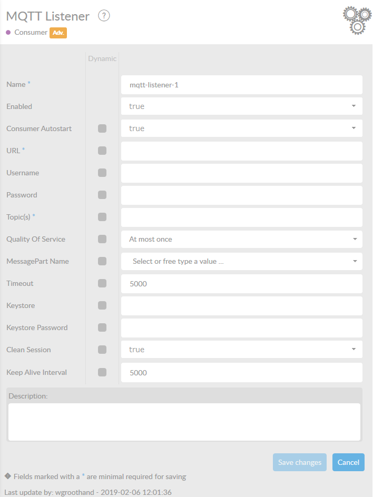Click into the Name input field

[x=241, y=84]
